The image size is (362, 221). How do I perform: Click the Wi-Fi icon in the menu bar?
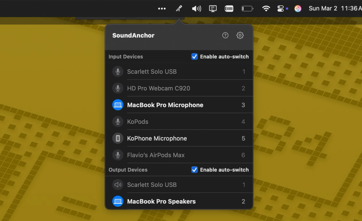[x=266, y=8]
